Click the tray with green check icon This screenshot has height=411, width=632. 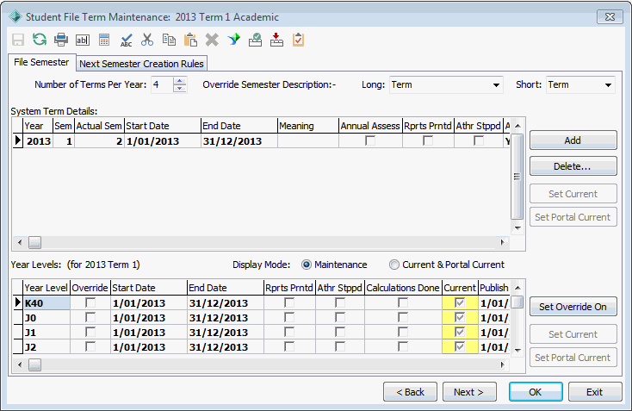255,40
